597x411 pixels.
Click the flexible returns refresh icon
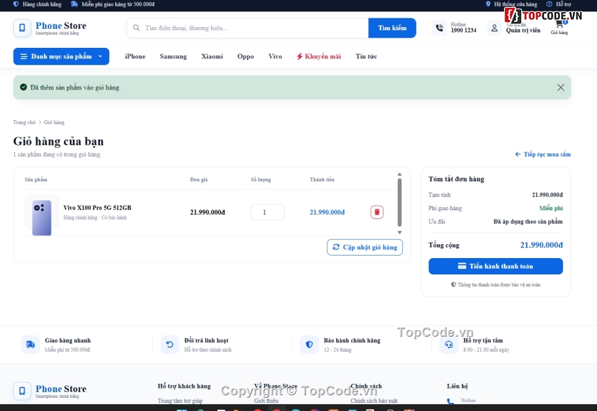click(x=170, y=345)
